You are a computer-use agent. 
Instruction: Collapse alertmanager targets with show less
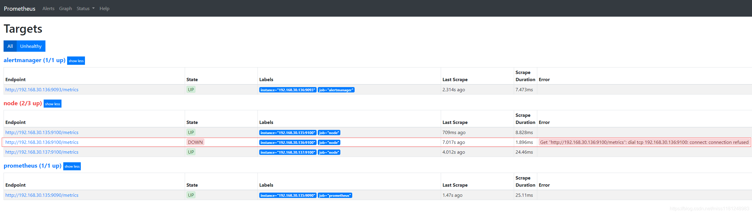76,61
